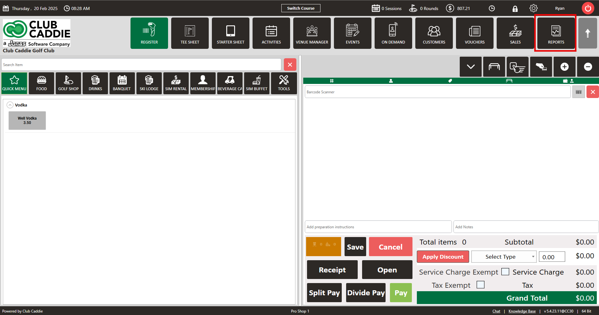Open the Reports module
The height and width of the screenshot is (315, 599).
click(x=556, y=33)
